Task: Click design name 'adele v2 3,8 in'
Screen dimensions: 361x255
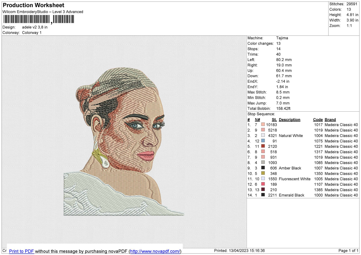Action: coord(35,27)
